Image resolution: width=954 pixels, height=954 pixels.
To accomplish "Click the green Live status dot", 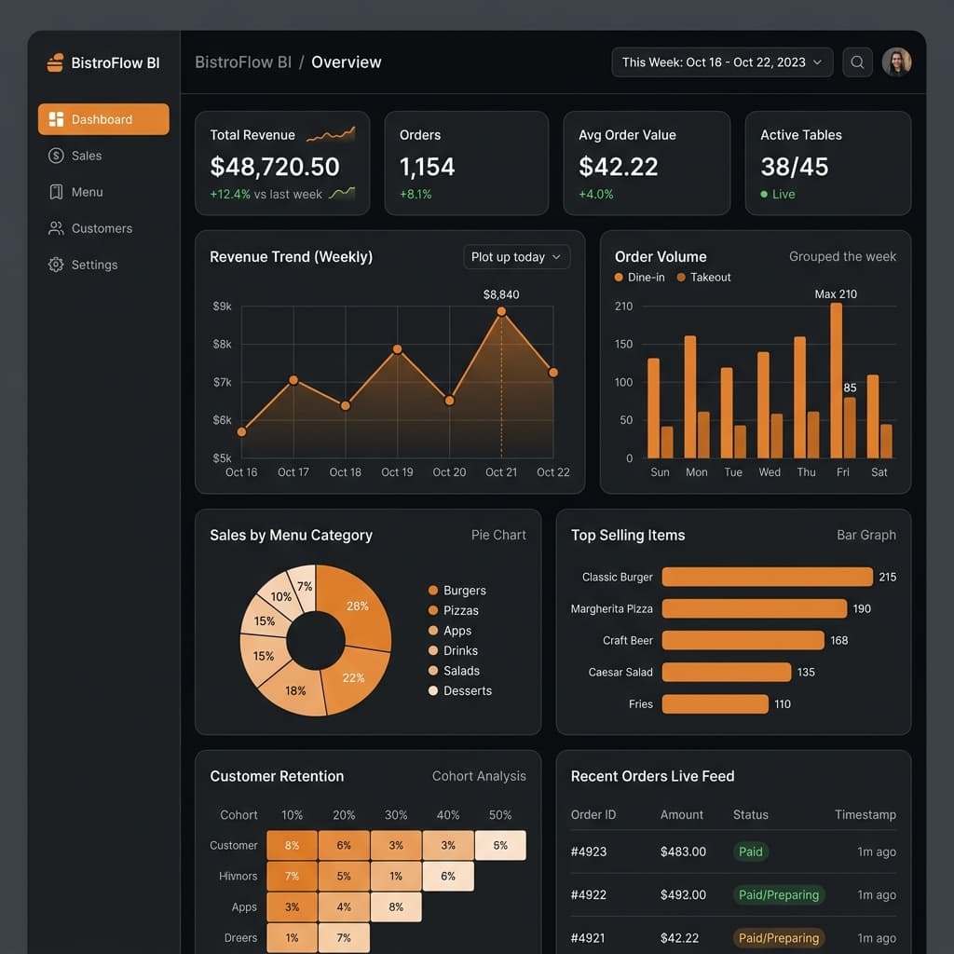I will [x=764, y=194].
